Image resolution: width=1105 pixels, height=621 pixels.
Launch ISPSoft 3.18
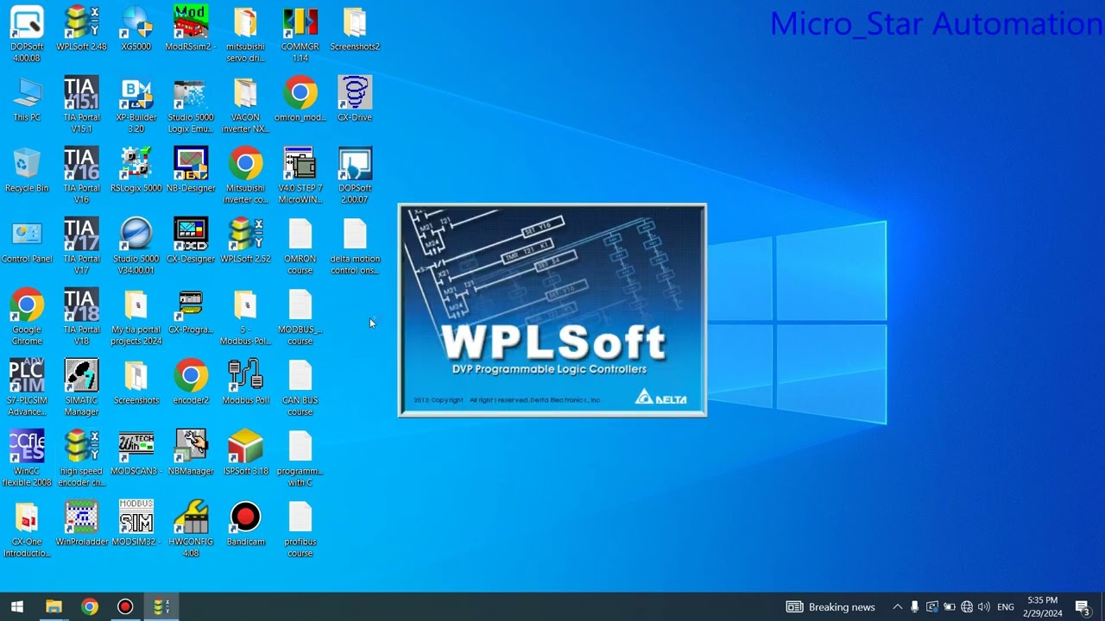245,452
